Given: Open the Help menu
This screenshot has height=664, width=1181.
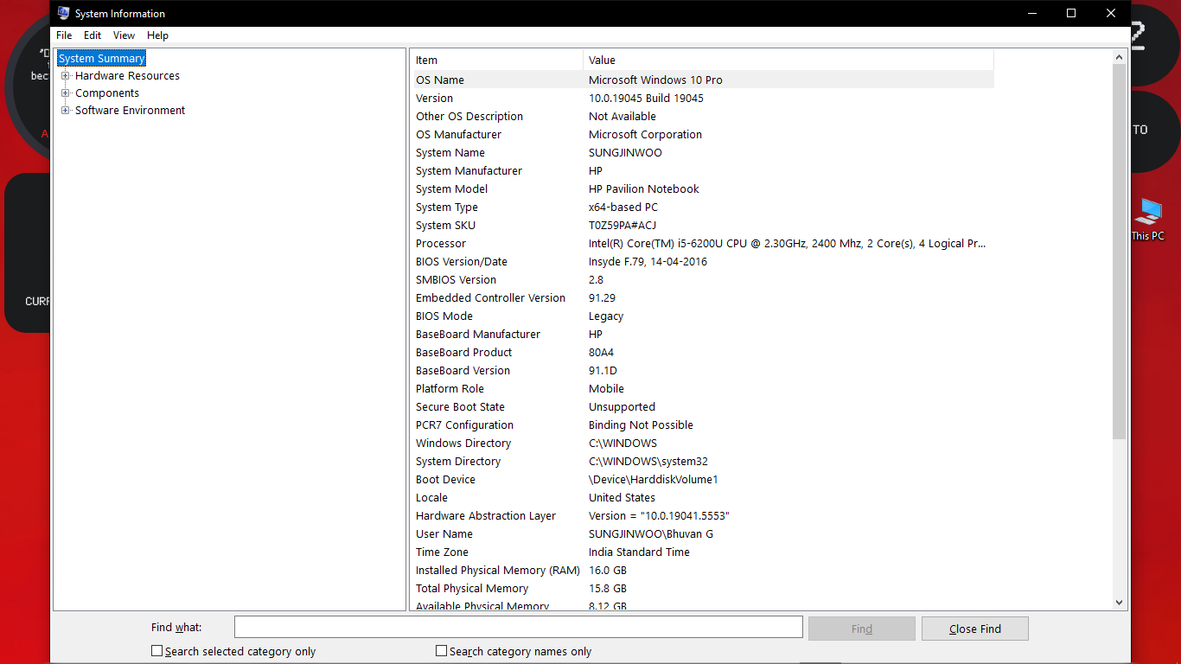Looking at the screenshot, I should 157,35.
